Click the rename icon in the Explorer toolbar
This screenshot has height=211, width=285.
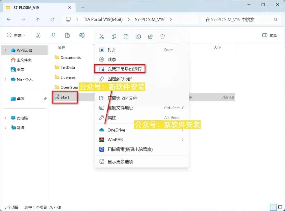[x=82, y=35]
